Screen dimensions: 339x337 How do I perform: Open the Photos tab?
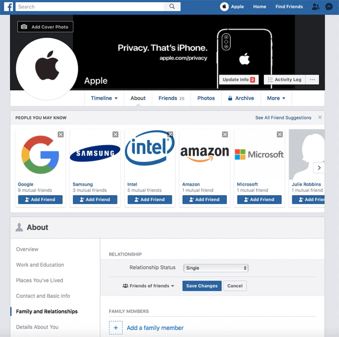click(206, 98)
